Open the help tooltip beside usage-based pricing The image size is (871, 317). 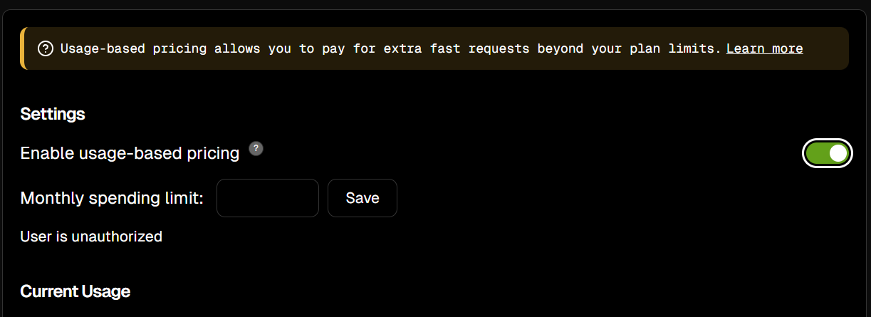pos(256,149)
